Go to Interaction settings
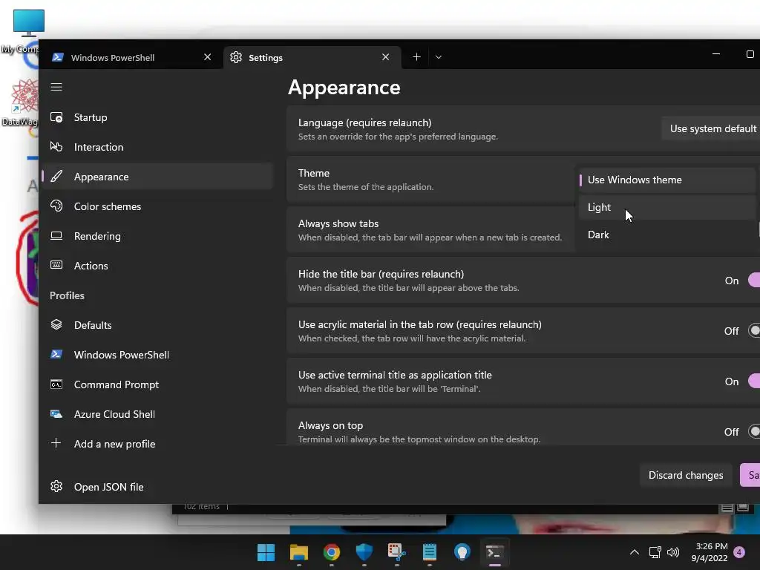Image resolution: width=760 pixels, height=570 pixels. (x=158, y=147)
